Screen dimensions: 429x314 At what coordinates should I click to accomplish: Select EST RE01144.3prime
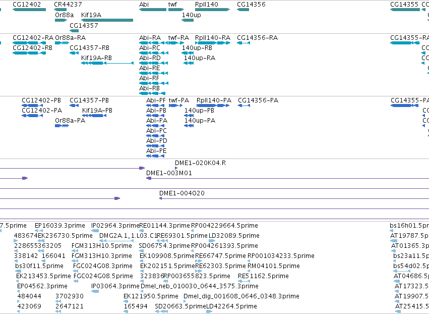click(x=141, y=231)
